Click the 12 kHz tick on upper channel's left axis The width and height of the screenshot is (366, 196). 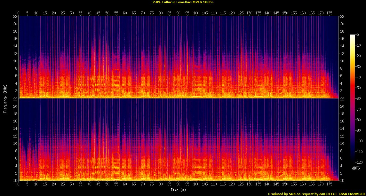[15, 53]
